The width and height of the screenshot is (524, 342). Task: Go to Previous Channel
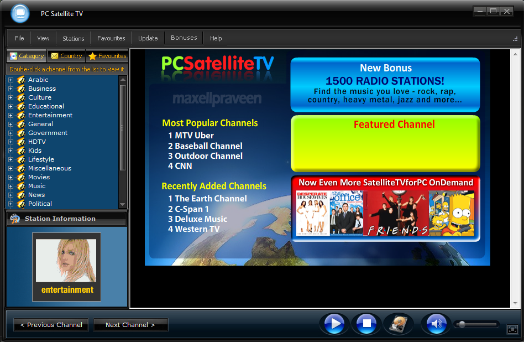(x=51, y=325)
